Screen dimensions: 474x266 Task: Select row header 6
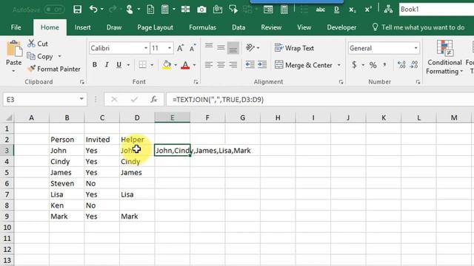coord(7,183)
